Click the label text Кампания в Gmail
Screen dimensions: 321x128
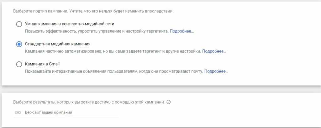[42, 64]
